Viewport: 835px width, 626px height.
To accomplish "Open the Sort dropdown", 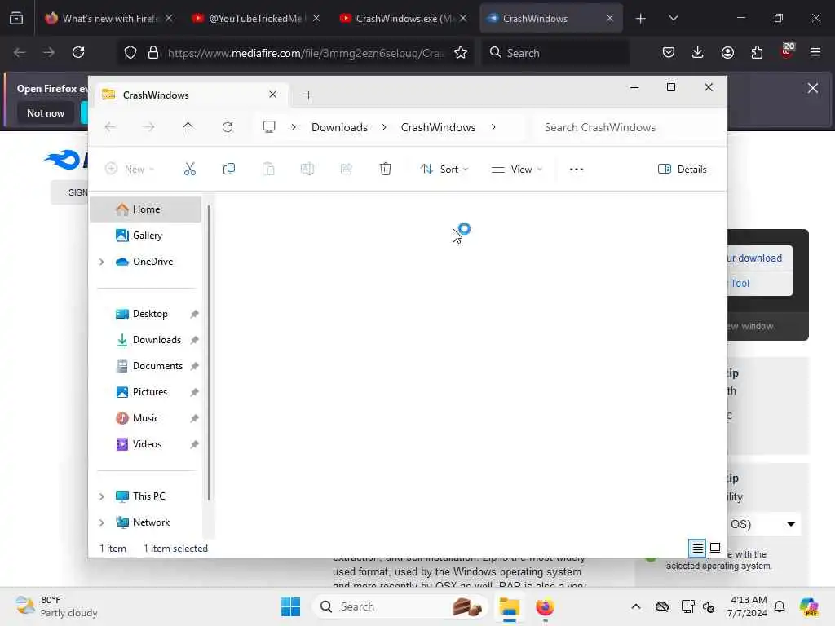I will (x=444, y=170).
